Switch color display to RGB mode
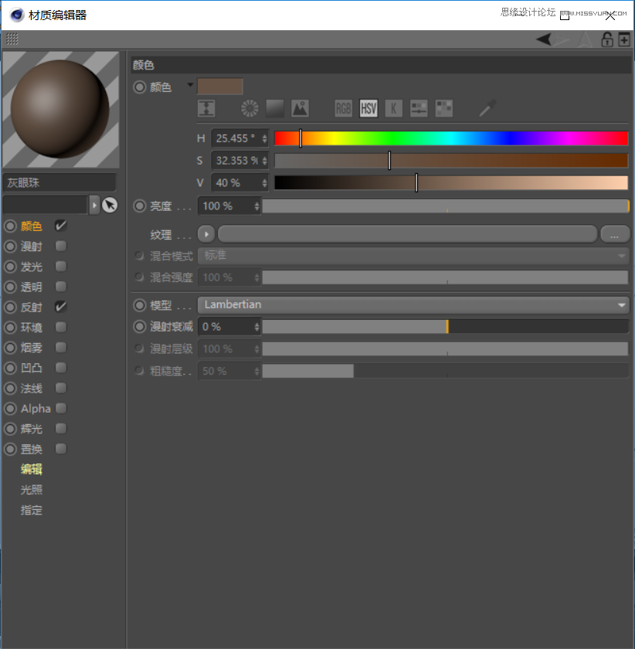The image size is (635, 649). tap(342, 108)
